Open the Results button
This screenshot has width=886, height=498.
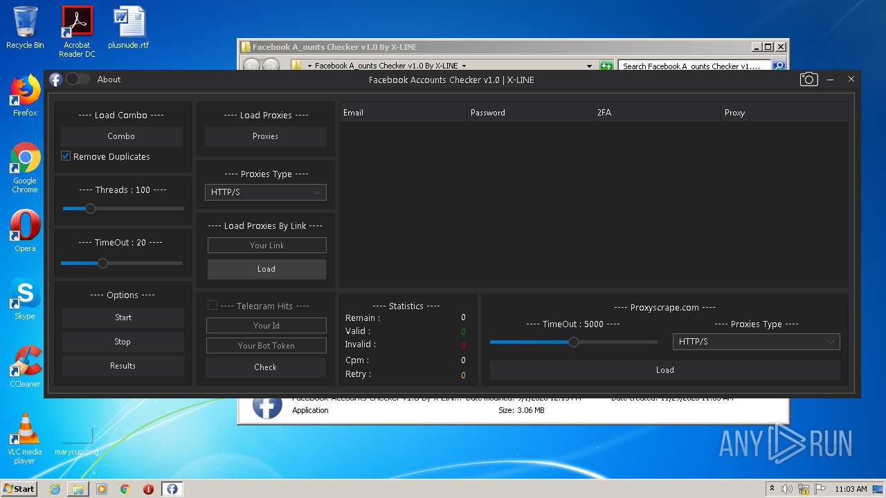click(x=123, y=366)
